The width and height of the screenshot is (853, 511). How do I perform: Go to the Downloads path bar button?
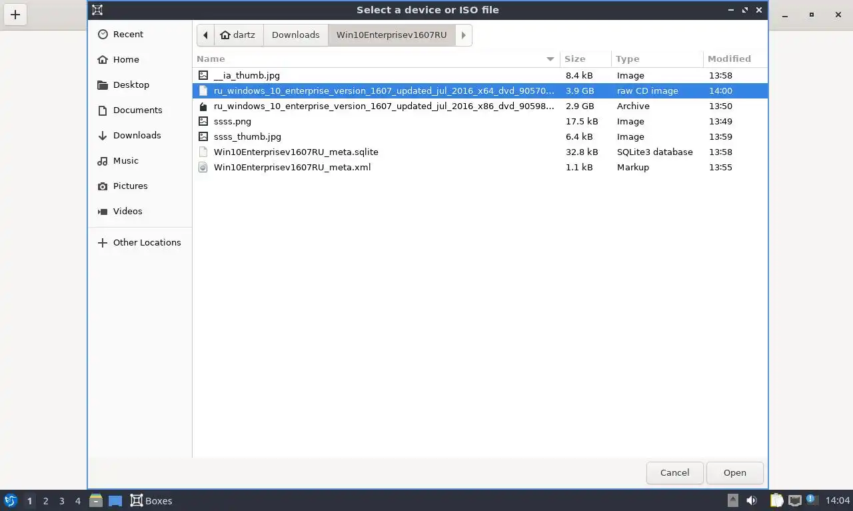(295, 35)
